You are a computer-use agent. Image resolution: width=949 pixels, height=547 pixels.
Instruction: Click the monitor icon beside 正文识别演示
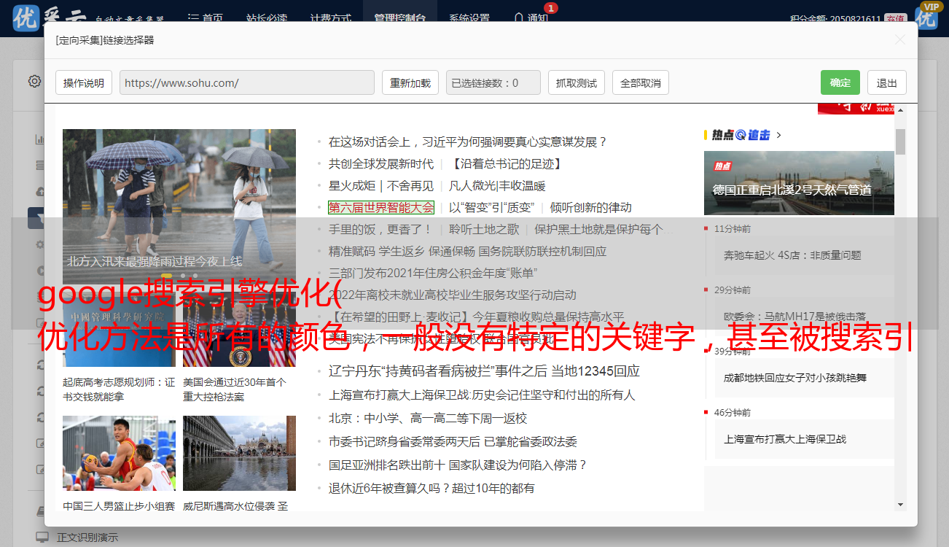pyautogui.click(x=42, y=538)
